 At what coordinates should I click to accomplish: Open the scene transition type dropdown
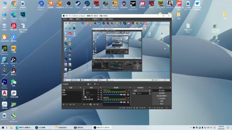click(x=140, y=91)
